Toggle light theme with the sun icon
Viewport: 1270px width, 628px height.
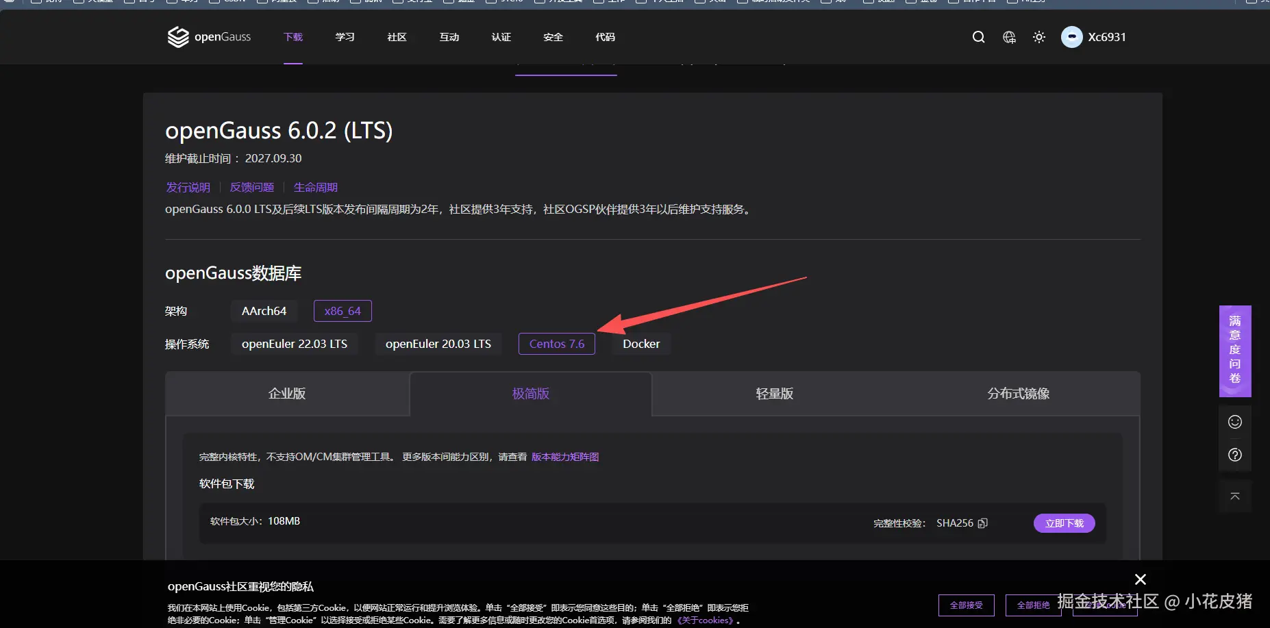coord(1038,37)
